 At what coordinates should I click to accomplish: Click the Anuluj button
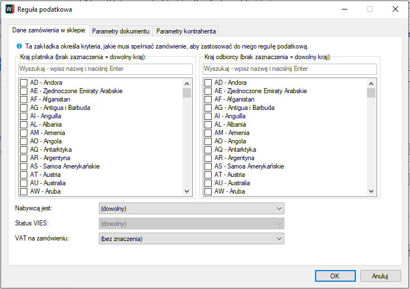(380, 276)
